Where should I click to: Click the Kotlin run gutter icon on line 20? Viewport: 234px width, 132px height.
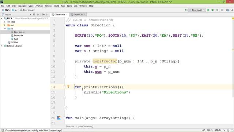click(59, 118)
